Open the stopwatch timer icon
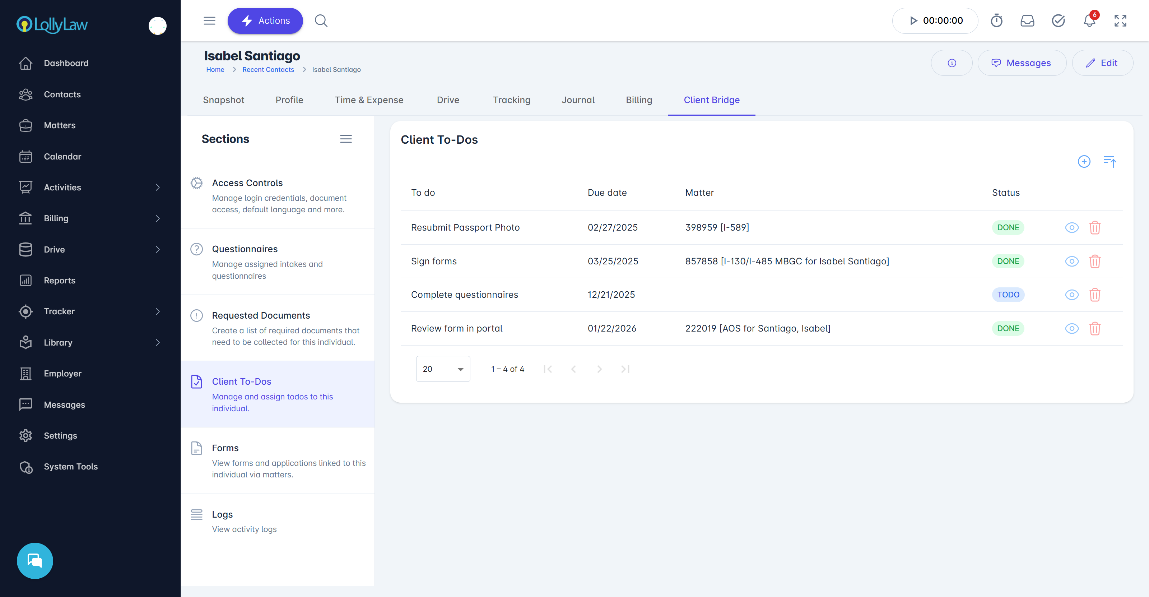The height and width of the screenshot is (597, 1149). click(996, 20)
